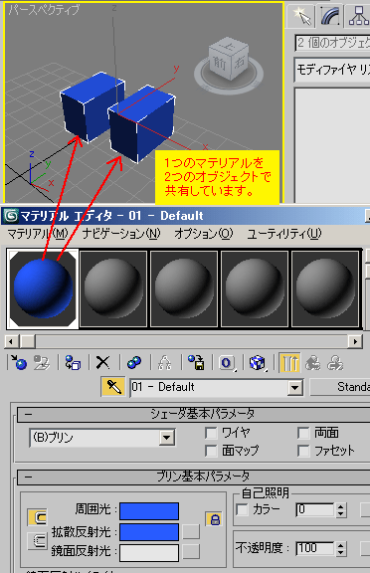The image size is (370, 573).
Task: Select the second gray sample sphere slot
Action: pyautogui.click(x=184, y=288)
